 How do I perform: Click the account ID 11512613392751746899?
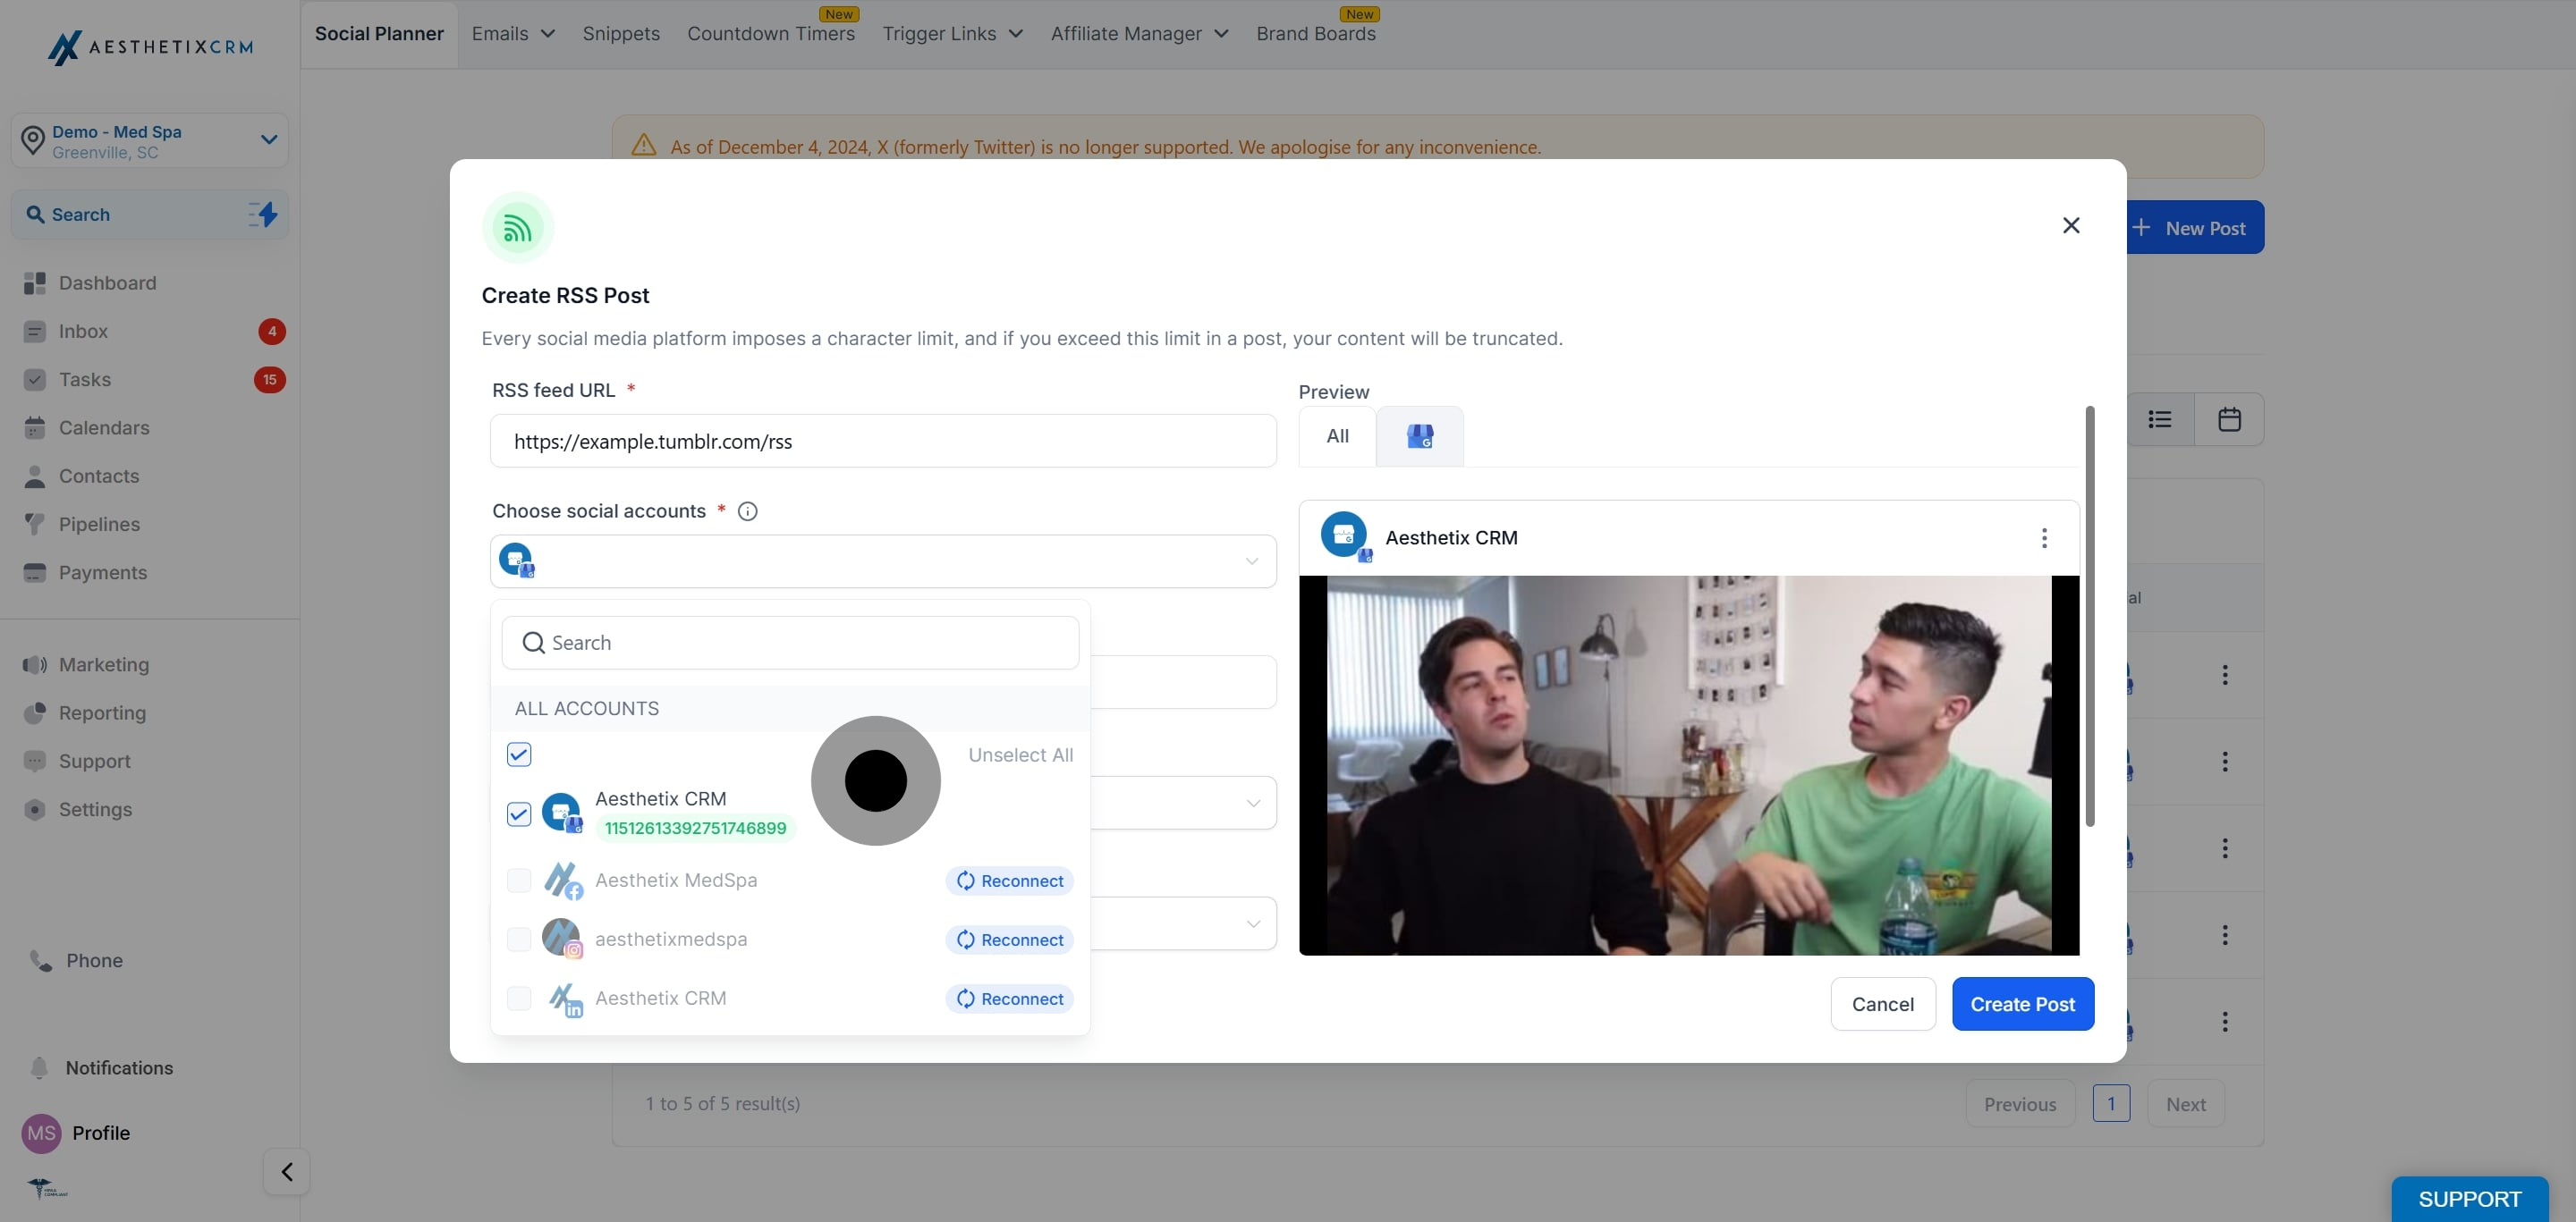coord(695,829)
